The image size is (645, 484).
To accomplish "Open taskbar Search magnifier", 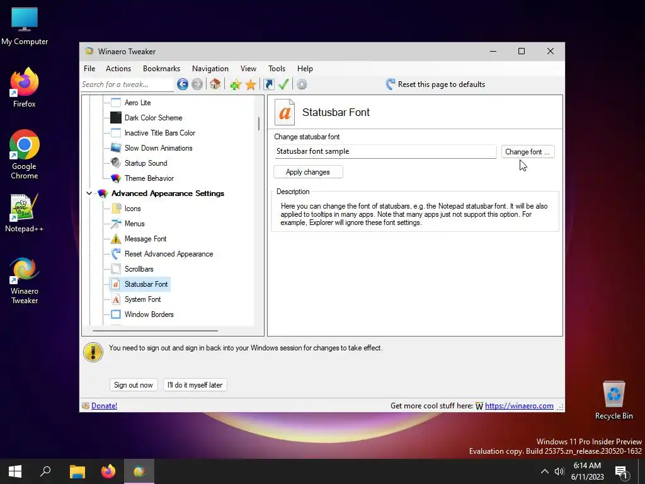I will click(45, 471).
